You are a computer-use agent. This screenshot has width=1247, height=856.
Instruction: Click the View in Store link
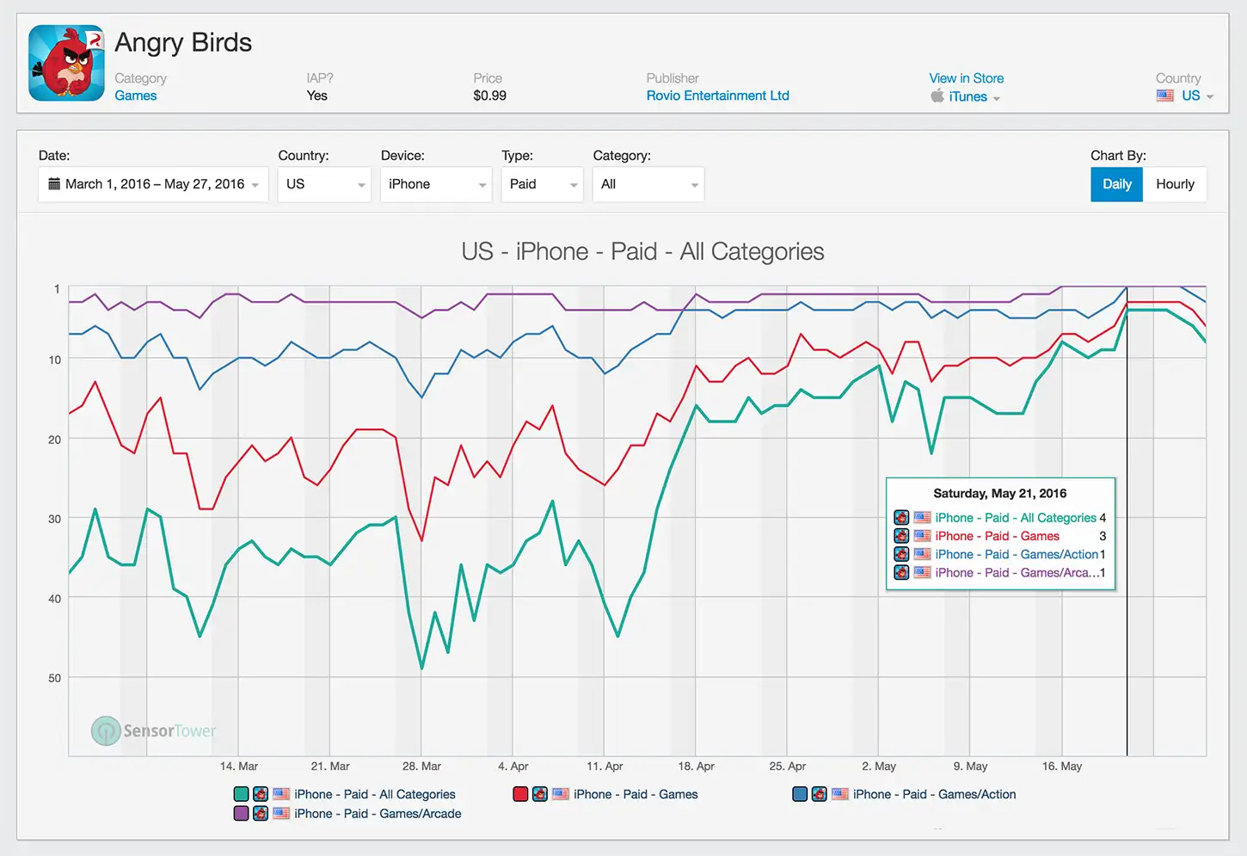click(x=967, y=78)
